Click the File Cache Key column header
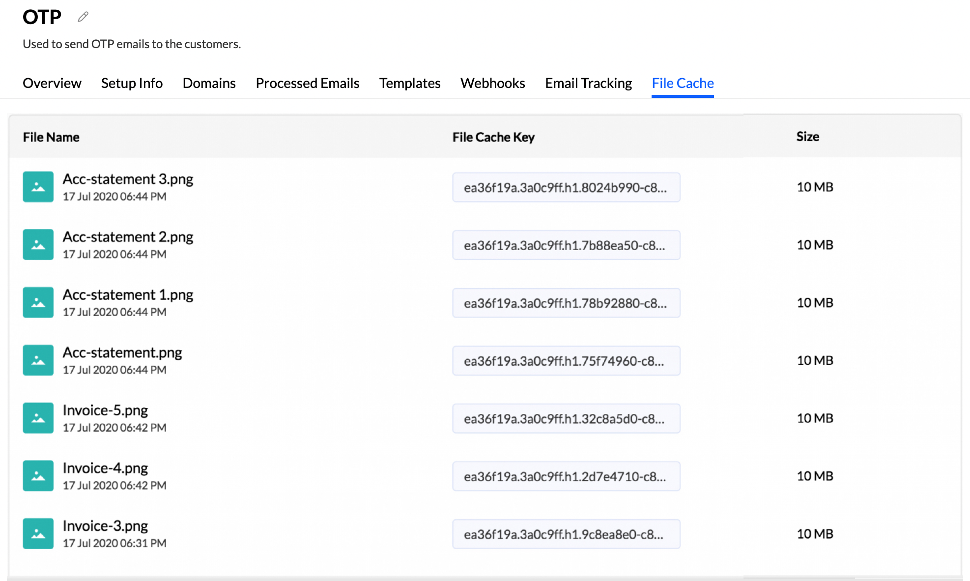This screenshot has height=581, width=970. pyautogui.click(x=493, y=137)
